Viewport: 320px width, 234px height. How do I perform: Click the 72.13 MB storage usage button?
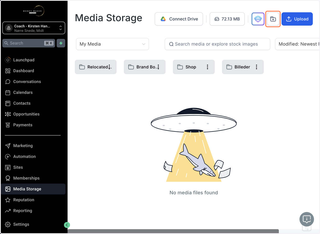click(227, 19)
